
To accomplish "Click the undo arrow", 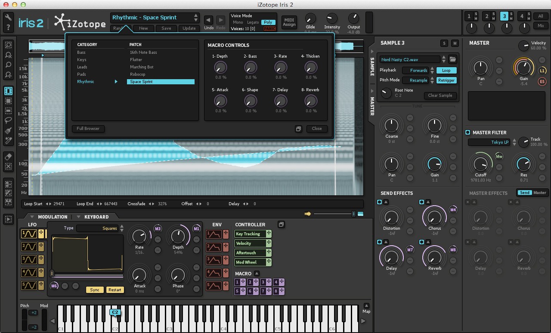I will [x=208, y=20].
